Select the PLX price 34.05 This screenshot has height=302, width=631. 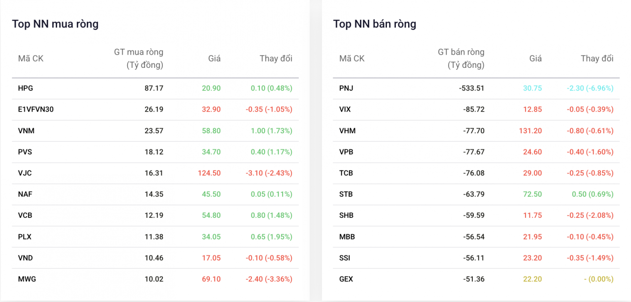[211, 237]
